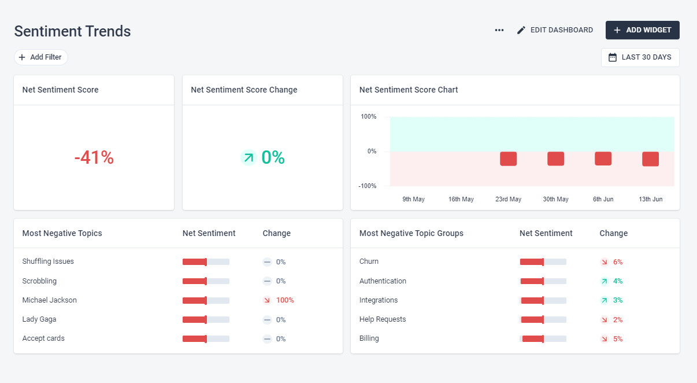Click the green up arrow for Authentication

click(604, 281)
